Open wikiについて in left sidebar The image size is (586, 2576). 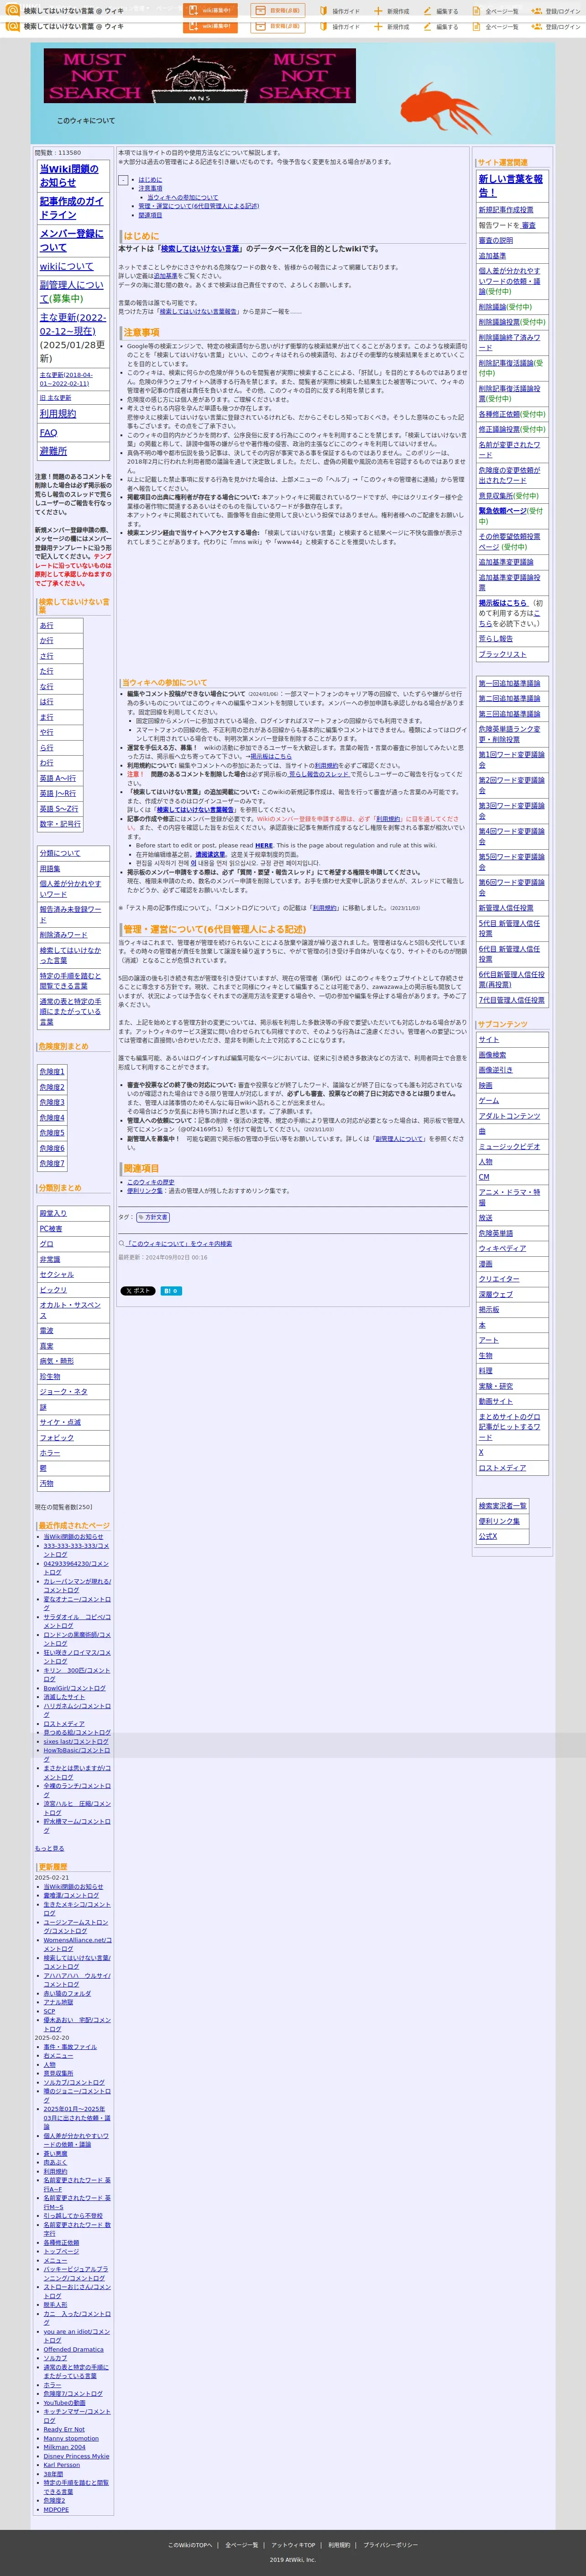click(x=66, y=266)
